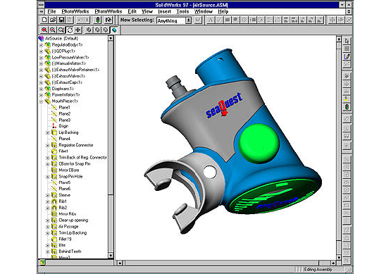Select the CBore for Snap Pin feature
Image resolution: width=391 pixels, height=274 pixels.
[x=75, y=164]
